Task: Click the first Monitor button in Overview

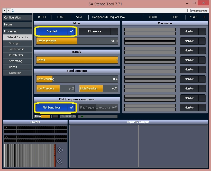Action: (193, 32)
